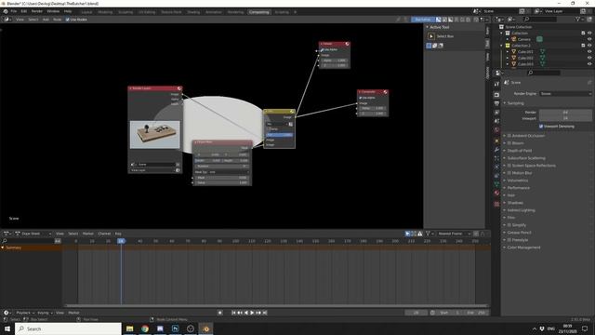Click the Dope Sheet Only Show Selected icon

coord(407,234)
